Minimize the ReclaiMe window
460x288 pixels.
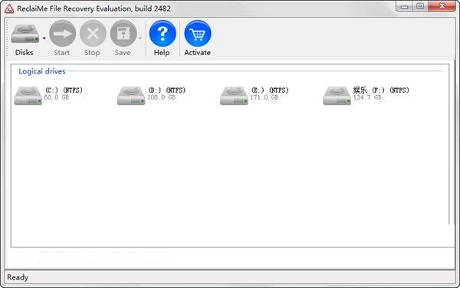coord(405,6)
